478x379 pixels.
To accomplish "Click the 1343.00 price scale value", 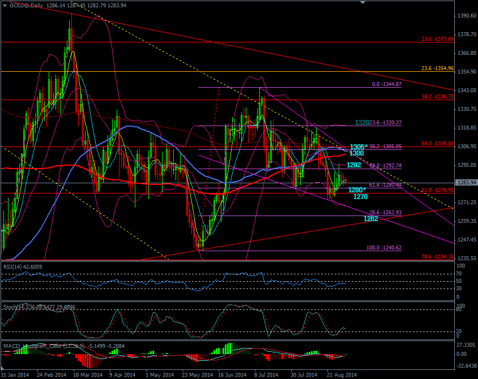I will [x=467, y=91].
